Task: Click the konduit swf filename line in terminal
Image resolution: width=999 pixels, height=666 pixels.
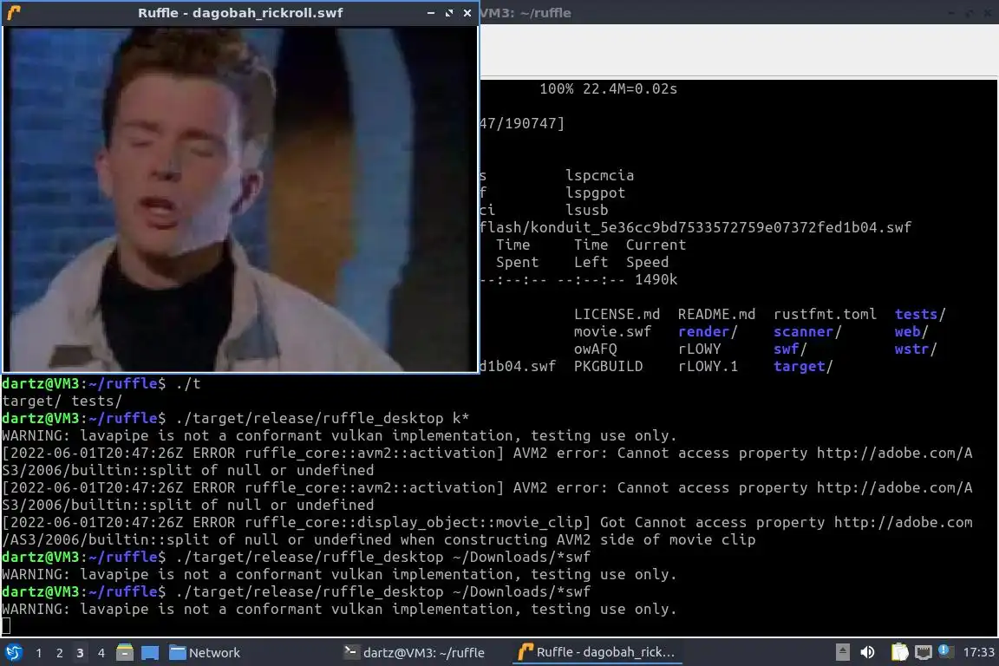Action: [695, 227]
